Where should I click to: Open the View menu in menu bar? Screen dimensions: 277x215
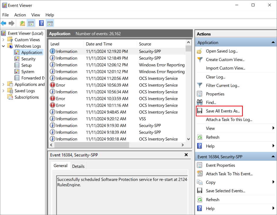(35, 15)
